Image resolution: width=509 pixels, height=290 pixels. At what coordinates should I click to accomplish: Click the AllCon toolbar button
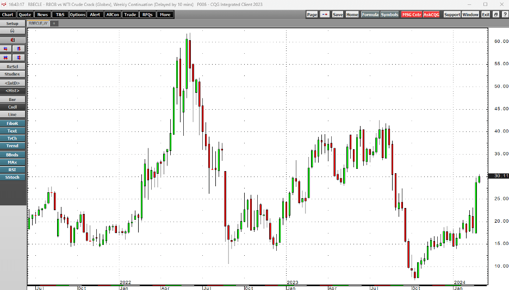[x=113, y=15]
